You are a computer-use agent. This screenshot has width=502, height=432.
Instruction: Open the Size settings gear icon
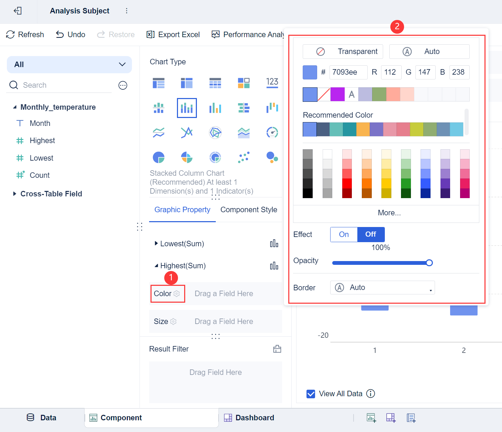(174, 322)
